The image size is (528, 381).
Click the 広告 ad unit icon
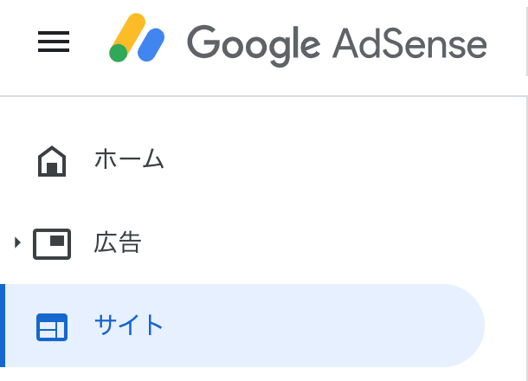coord(52,244)
